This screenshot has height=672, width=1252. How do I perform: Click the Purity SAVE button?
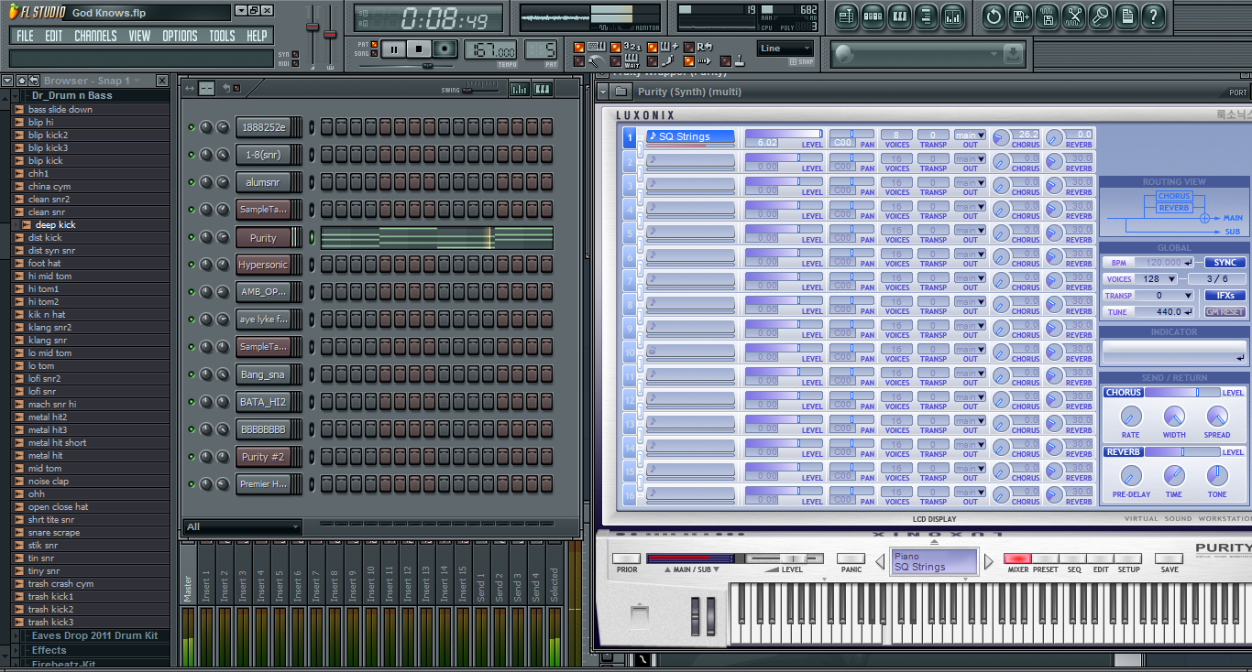(x=1169, y=558)
